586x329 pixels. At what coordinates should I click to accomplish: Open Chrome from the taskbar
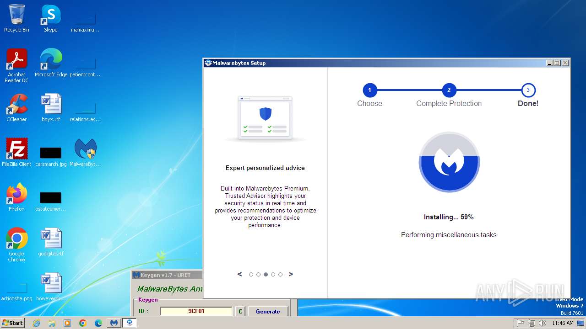pyautogui.click(x=83, y=323)
